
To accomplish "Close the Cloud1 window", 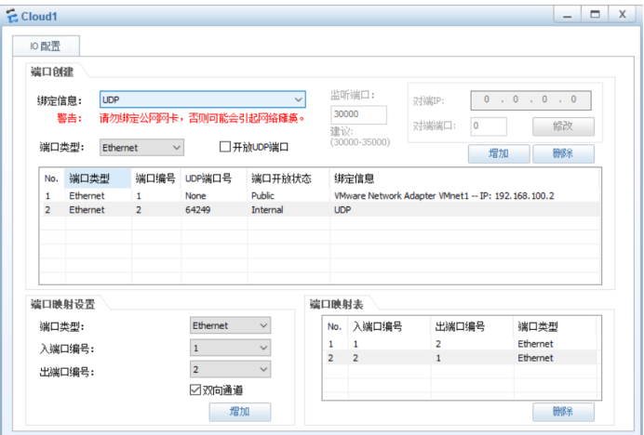I will tap(623, 15).
